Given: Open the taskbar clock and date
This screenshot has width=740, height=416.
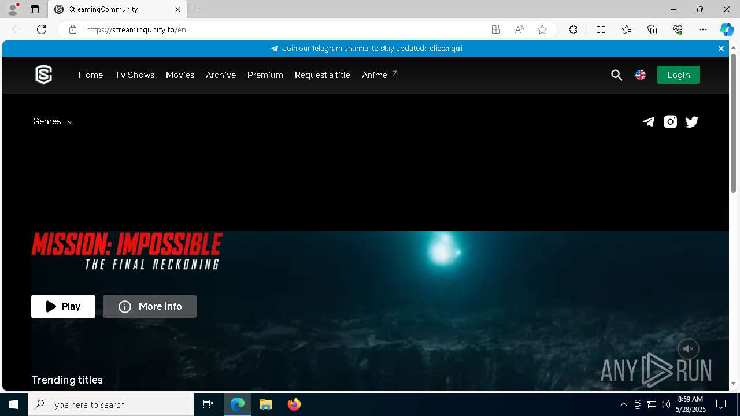Looking at the screenshot, I should pyautogui.click(x=691, y=404).
